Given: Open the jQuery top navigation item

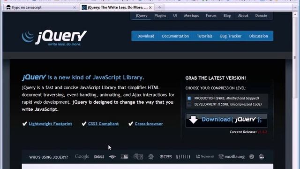Looking at the screenshot, I should (142, 15).
